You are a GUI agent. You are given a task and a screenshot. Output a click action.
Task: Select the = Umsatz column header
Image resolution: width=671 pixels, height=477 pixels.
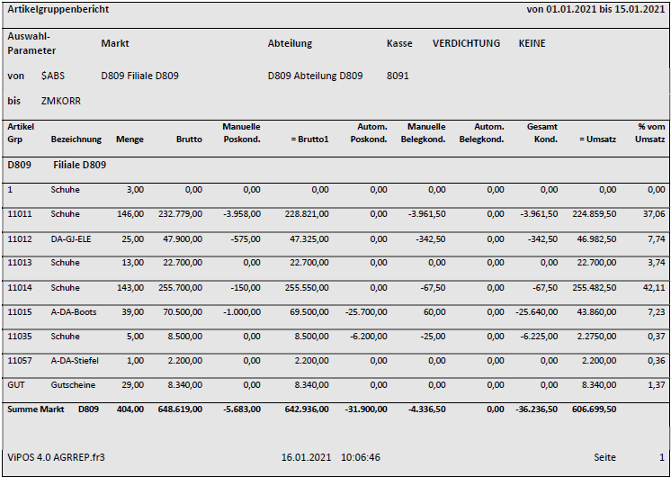597,139
